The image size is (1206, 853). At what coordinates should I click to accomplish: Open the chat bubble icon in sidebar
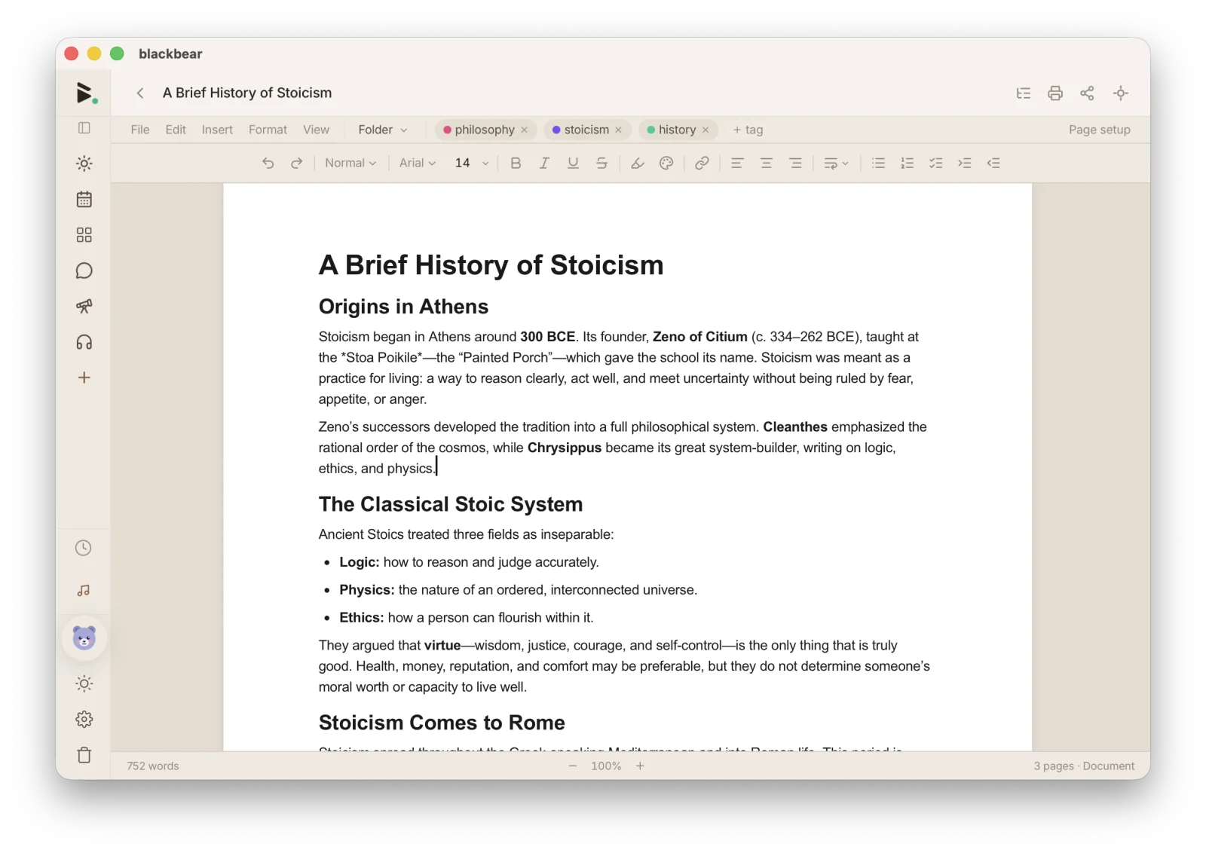(84, 271)
